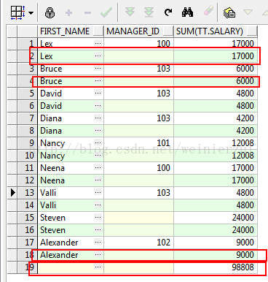Open the ellipsis button in row 13 Valli
The height and width of the screenshot is (282, 268).
point(98,192)
